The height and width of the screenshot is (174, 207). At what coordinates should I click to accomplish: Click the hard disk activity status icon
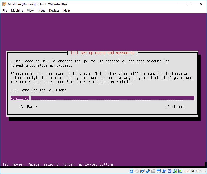click(132, 171)
